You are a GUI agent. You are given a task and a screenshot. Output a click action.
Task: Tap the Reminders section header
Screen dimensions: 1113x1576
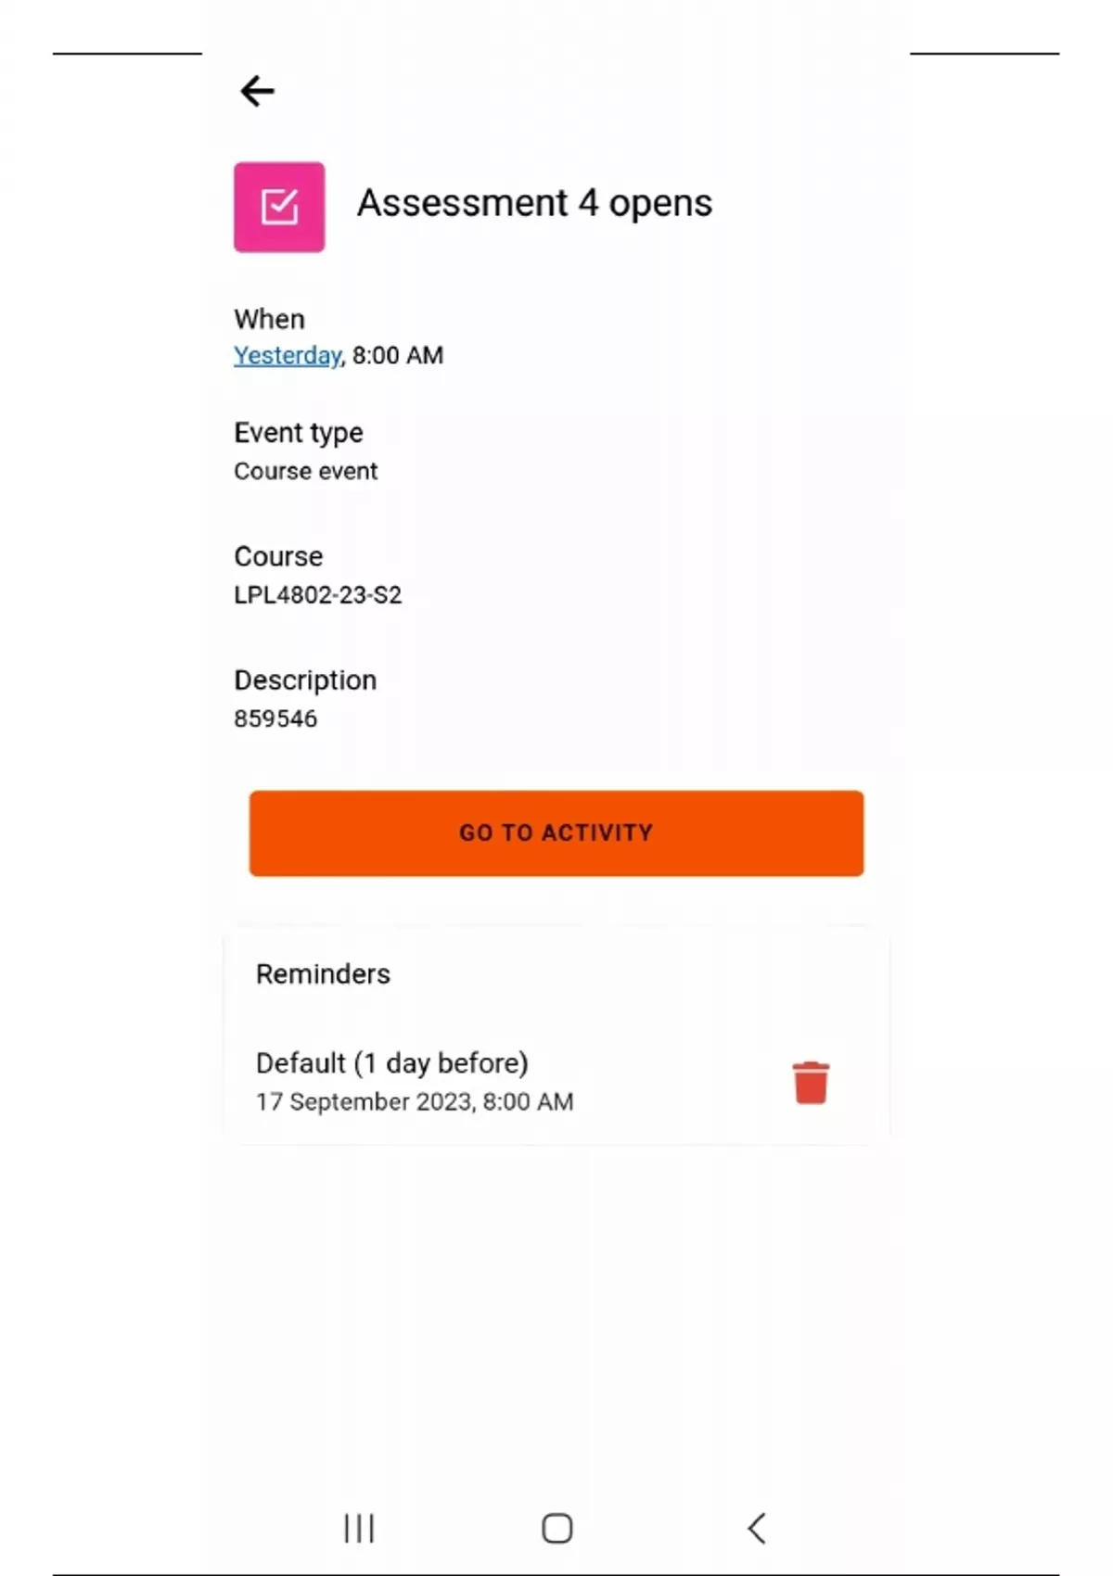tap(323, 973)
